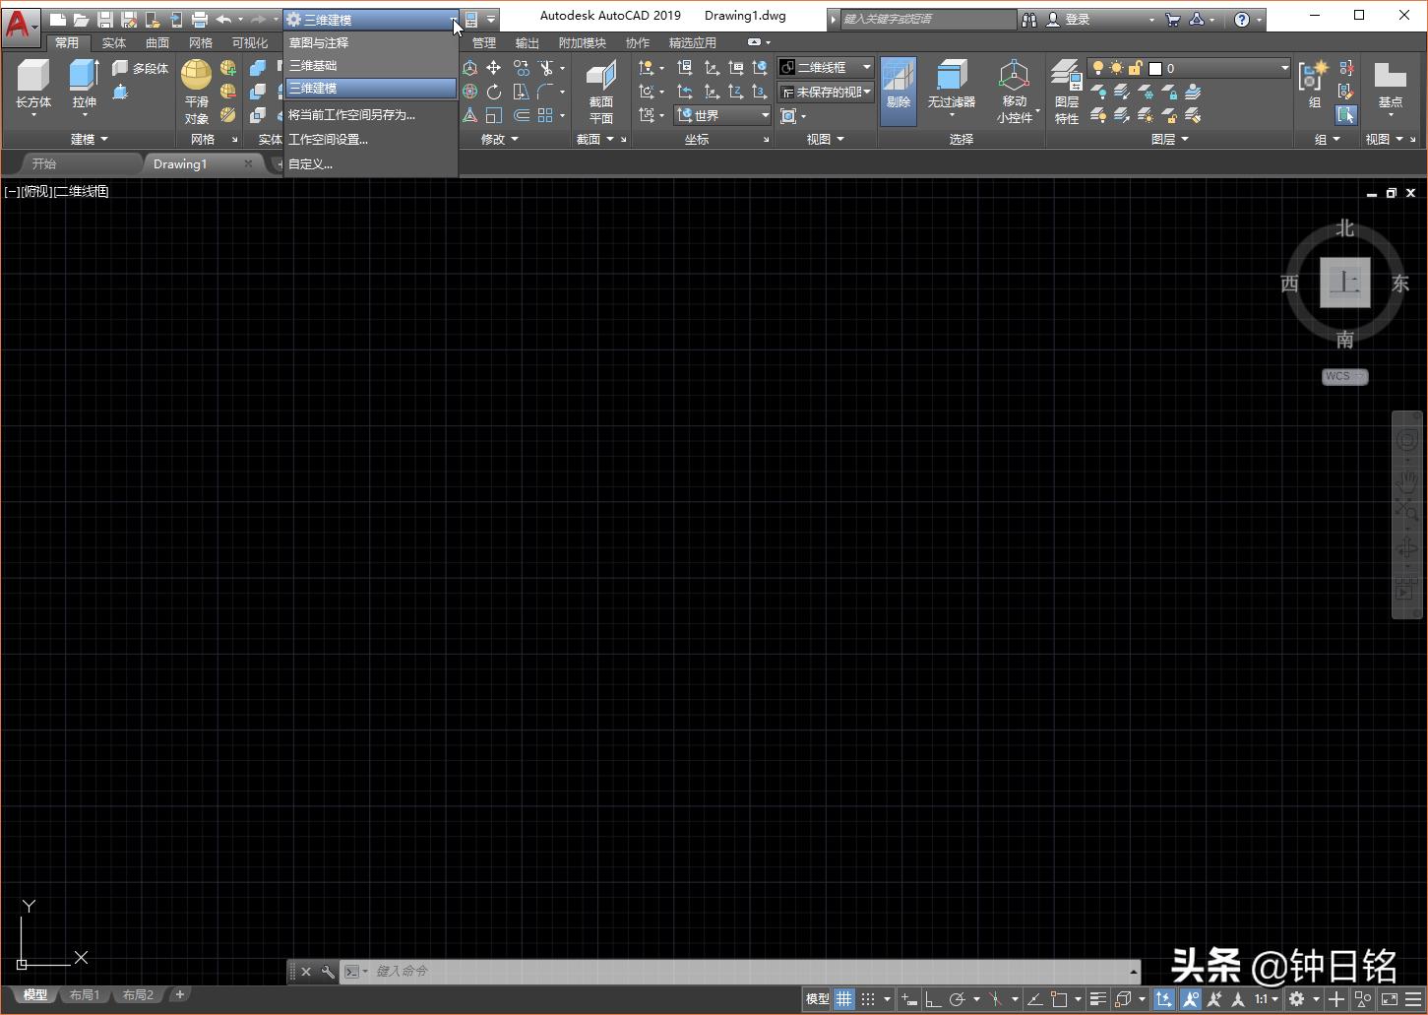Toggle snap mode dots in status bar
1428x1015 pixels.
868,999
